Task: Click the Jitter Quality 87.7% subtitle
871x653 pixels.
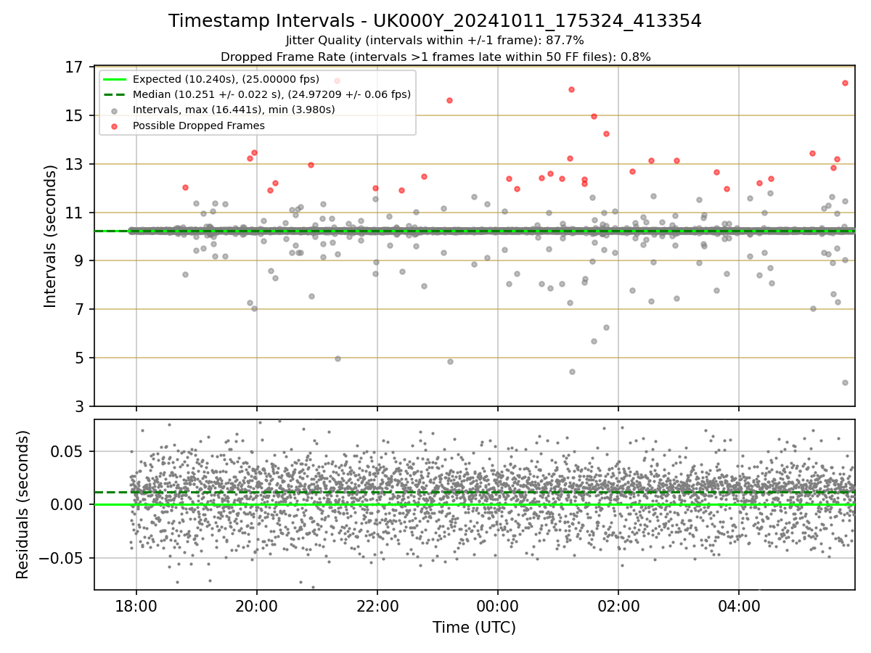Action: click(x=435, y=40)
